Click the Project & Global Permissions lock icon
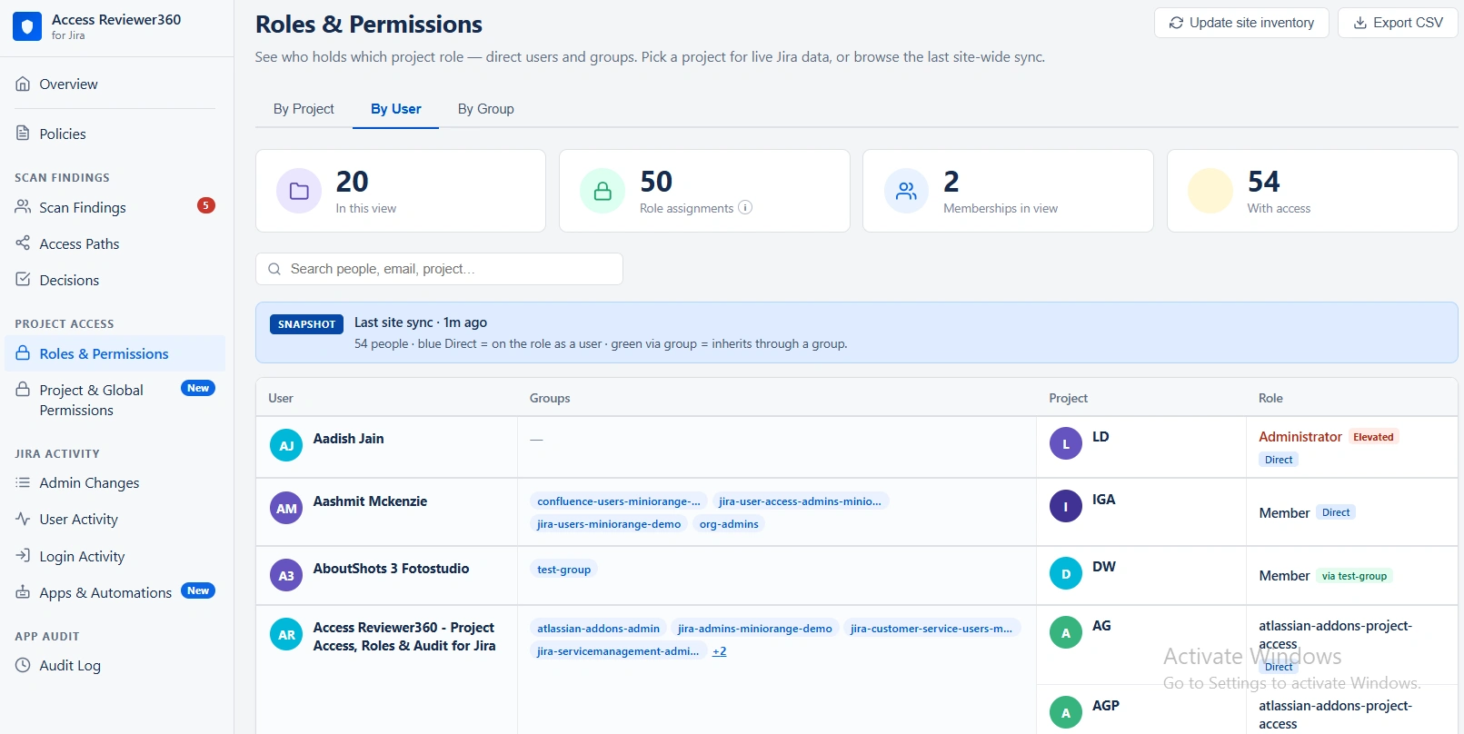1464x734 pixels. tap(23, 390)
